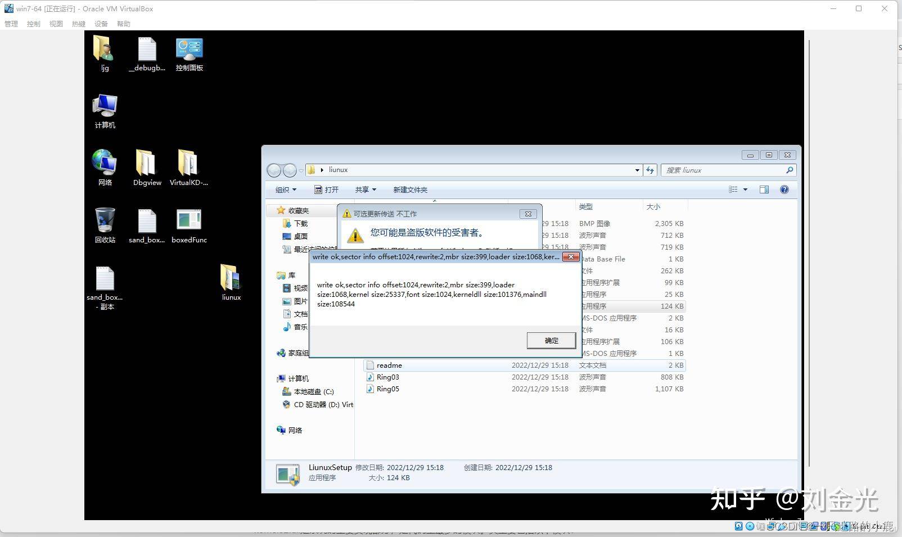Screen dimensions: 902x537
Task: Open the 视图 VirtualBox menu
Action: tap(56, 24)
